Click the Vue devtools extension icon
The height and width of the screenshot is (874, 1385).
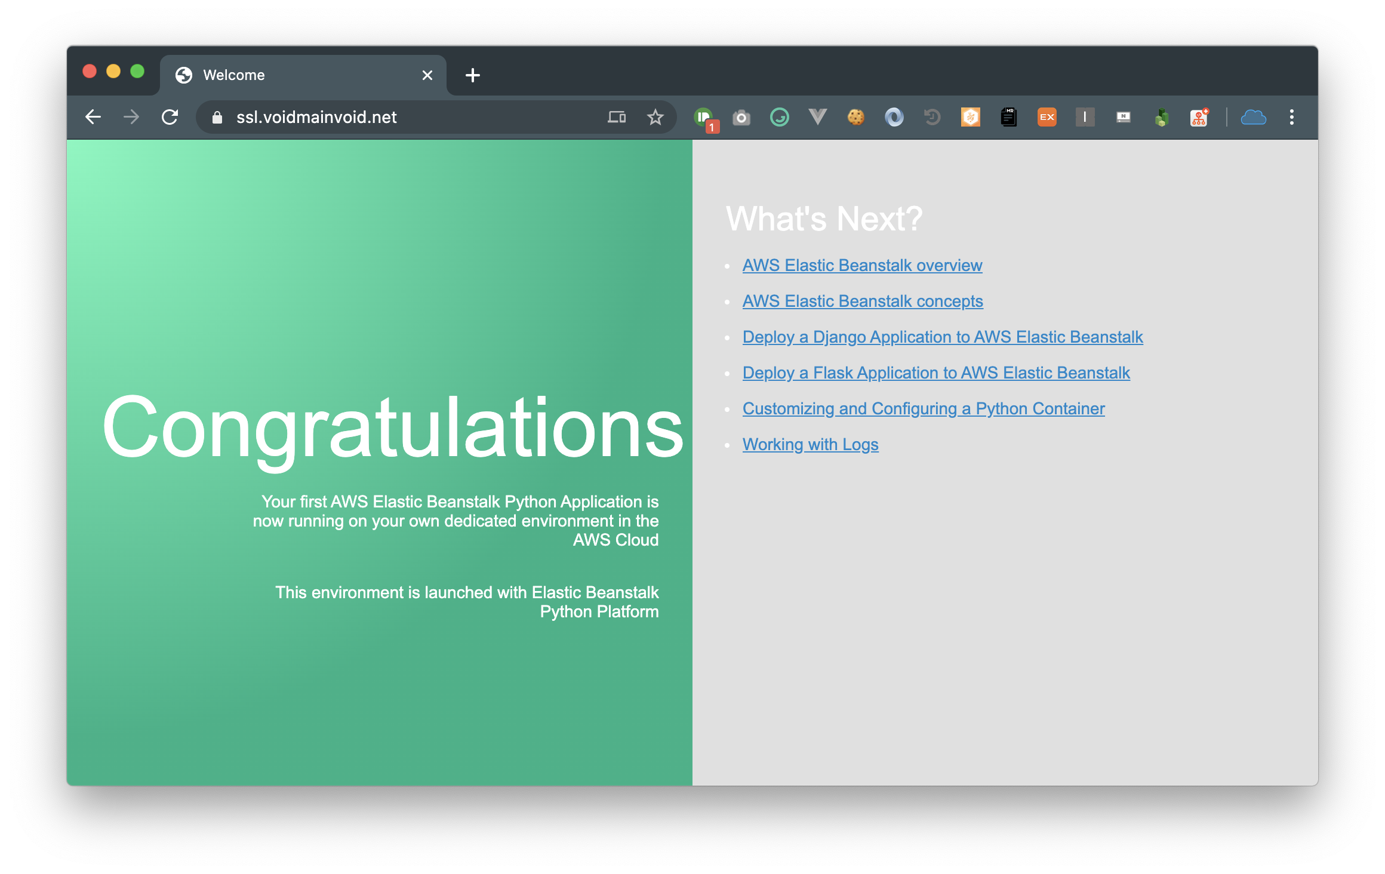[817, 117]
